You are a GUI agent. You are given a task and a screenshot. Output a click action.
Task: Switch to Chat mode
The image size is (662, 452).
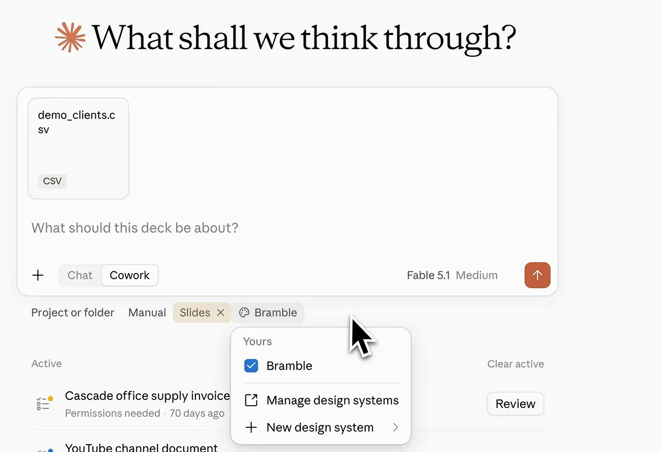click(x=80, y=275)
